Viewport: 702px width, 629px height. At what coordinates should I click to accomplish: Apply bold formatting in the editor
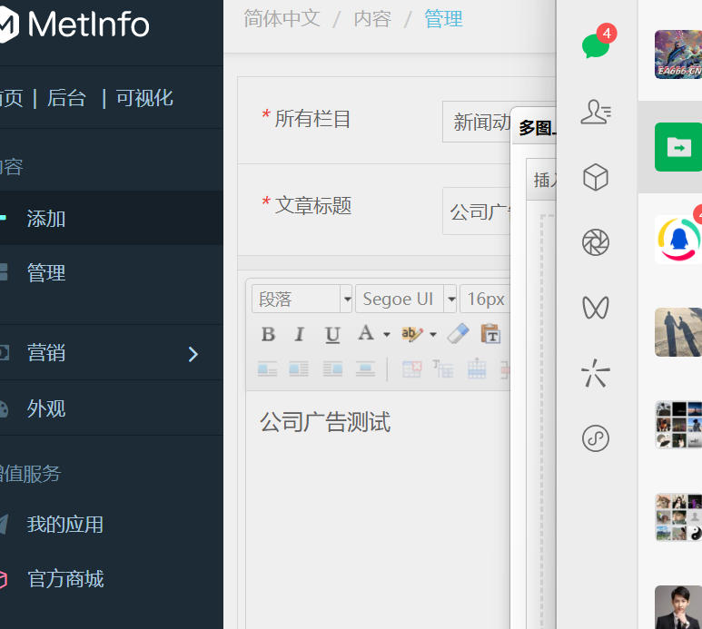coord(268,334)
